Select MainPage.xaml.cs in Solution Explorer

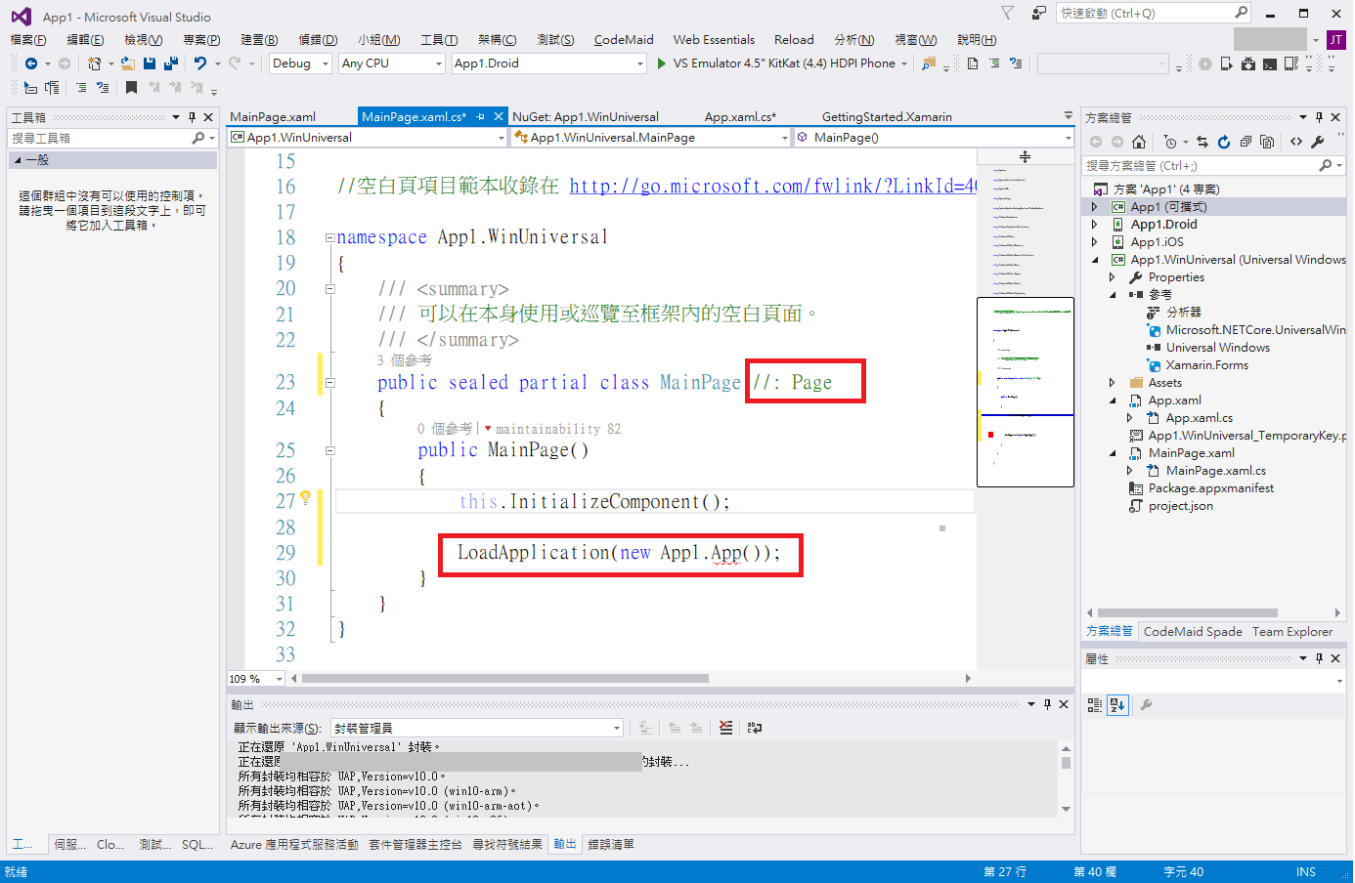pos(1216,471)
